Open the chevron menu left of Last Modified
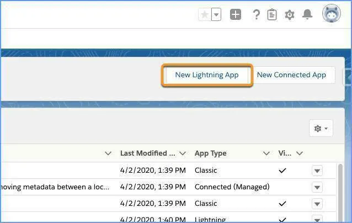Screen dimensions: 352x223 click(x=108, y=153)
